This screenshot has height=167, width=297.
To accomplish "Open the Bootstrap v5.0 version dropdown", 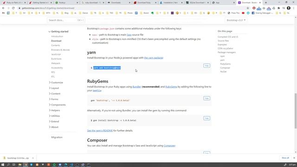I will coord(236,20).
